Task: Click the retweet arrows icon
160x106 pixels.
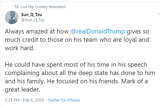Action: coord(17,7)
